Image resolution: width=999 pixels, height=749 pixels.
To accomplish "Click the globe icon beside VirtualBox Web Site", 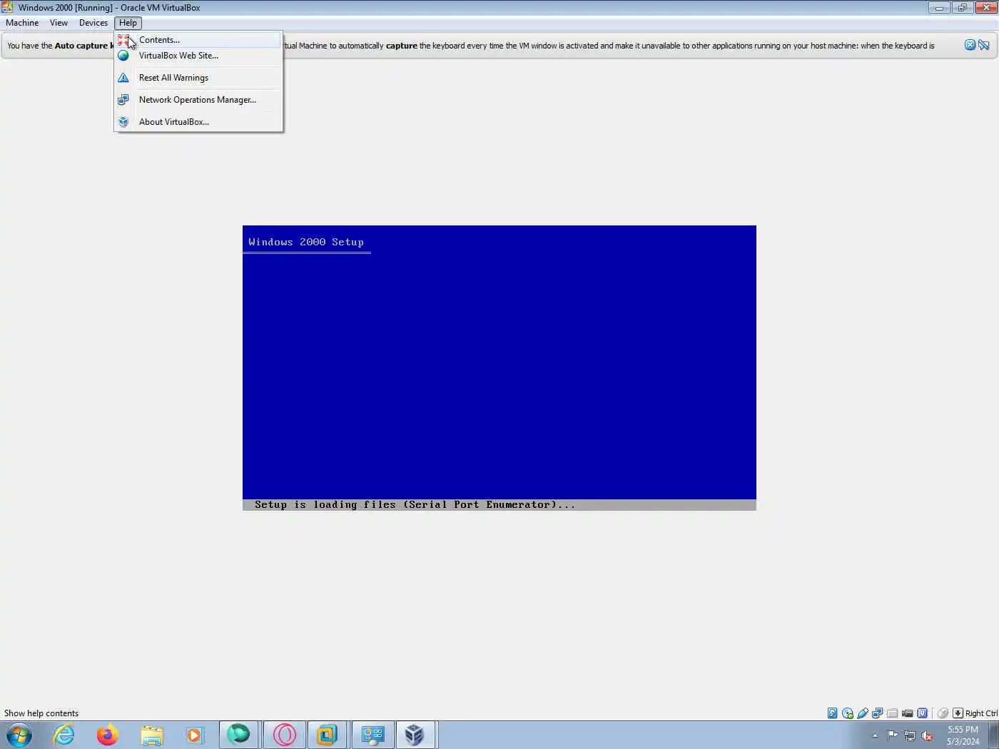I will pyautogui.click(x=123, y=56).
